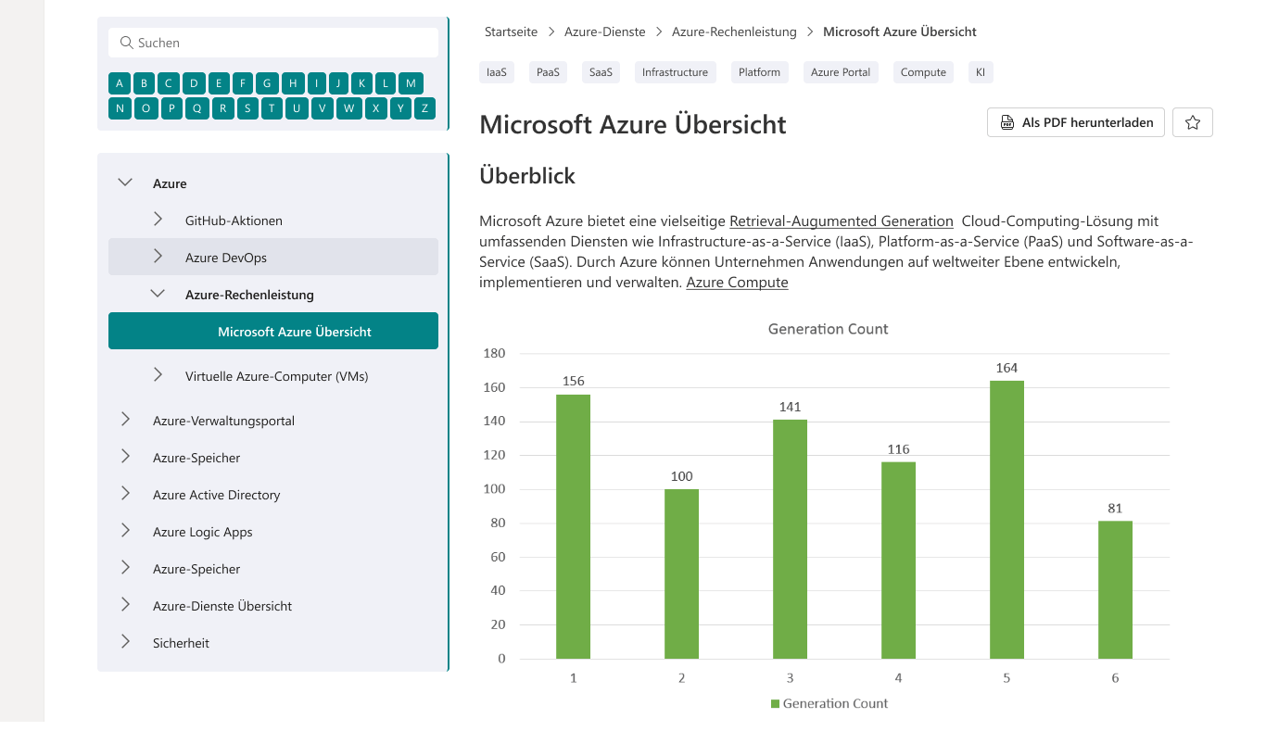1266x731 pixels.
Task: Filter index by letter G
Action: coord(267,82)
